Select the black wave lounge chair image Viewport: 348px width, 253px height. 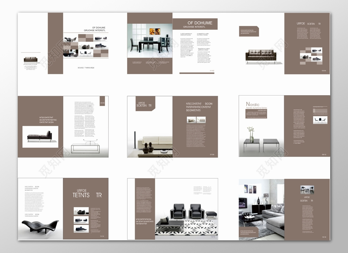(40, 225)
